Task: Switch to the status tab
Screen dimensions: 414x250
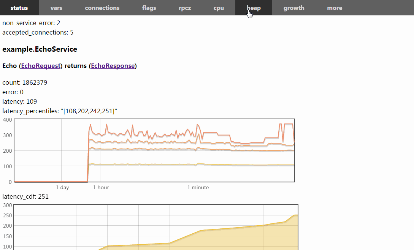Action: tap(19, 8)
